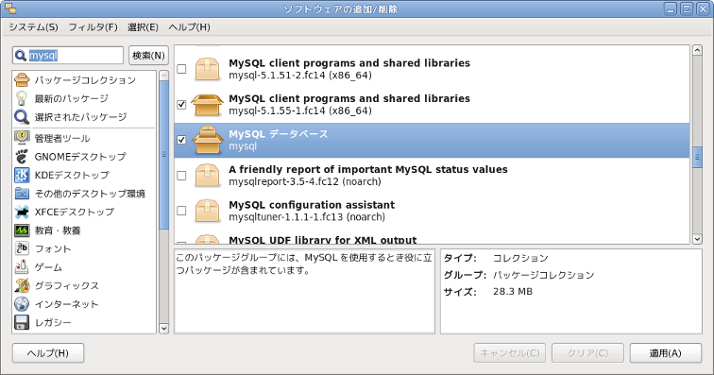Click the mysqltuner package box icon

tap(207, 211)
